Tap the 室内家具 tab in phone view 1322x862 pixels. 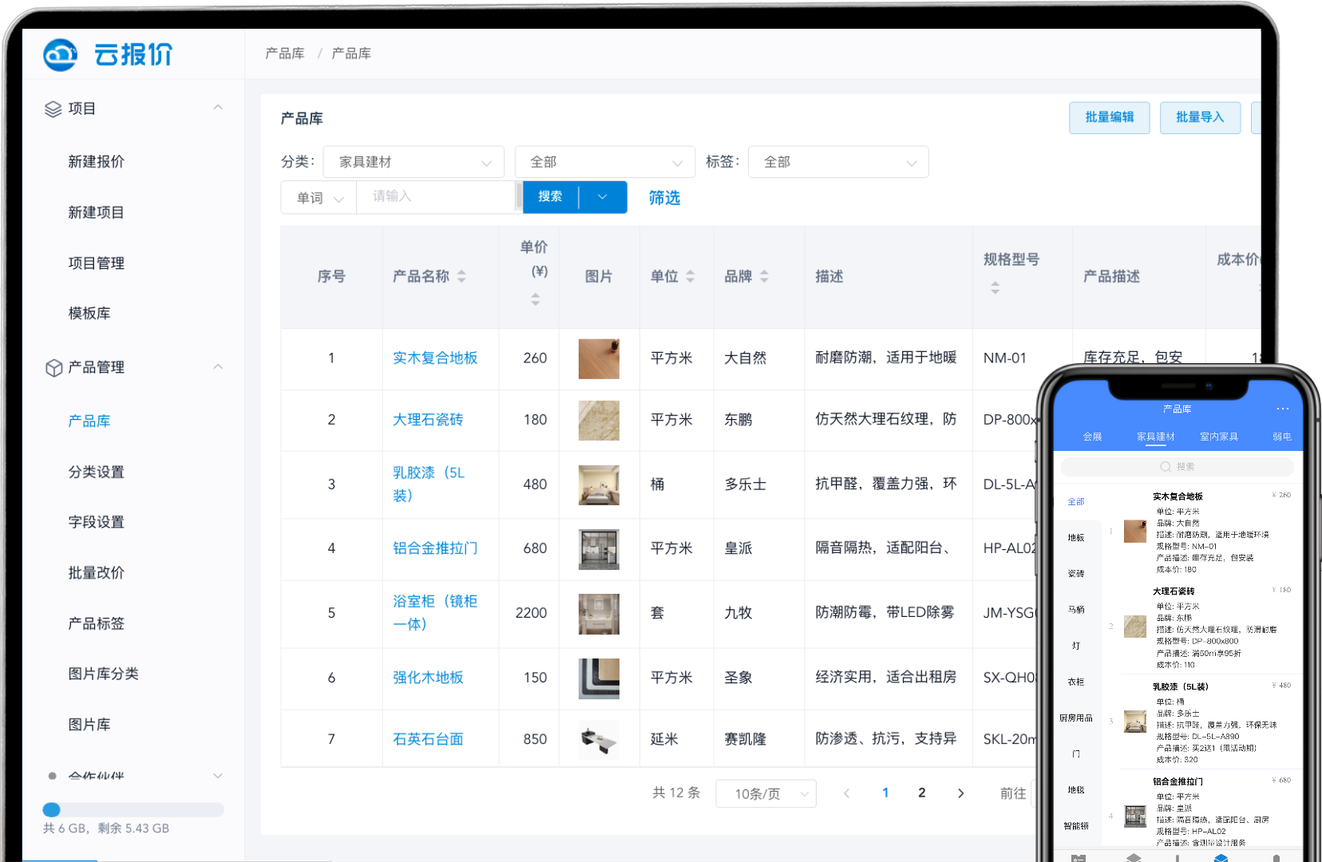tap(1218, 437)
